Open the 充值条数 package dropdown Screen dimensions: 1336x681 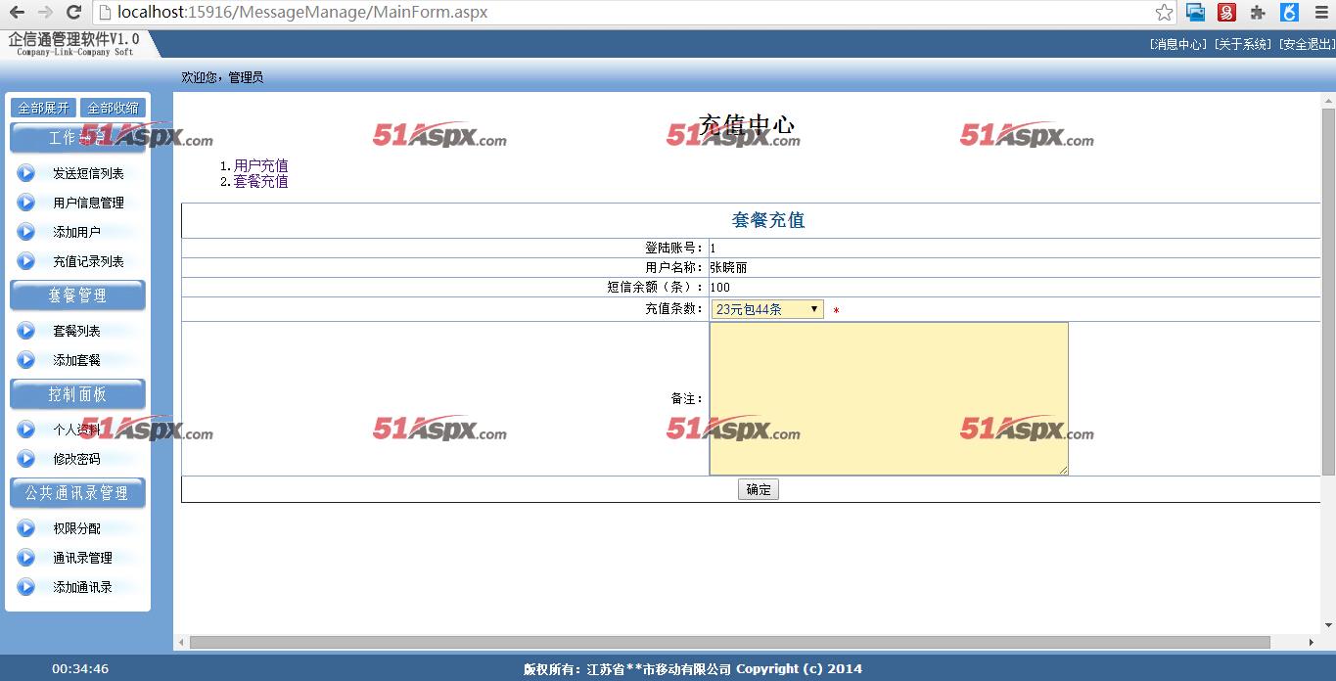pos(767,309)
